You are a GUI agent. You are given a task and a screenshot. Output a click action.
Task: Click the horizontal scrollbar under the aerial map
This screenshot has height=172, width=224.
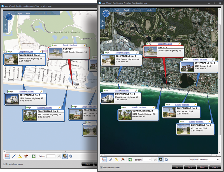[x=158, y=155]
